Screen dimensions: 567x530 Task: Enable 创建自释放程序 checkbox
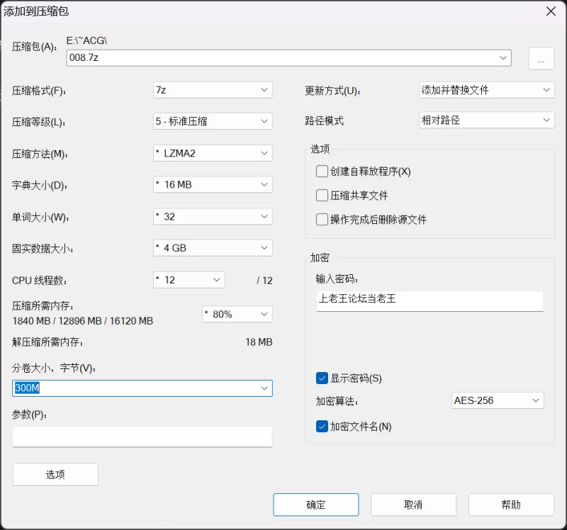coord(322,171)
